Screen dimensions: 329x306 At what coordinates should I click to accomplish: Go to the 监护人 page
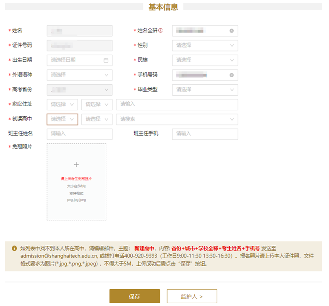(192, 296)
